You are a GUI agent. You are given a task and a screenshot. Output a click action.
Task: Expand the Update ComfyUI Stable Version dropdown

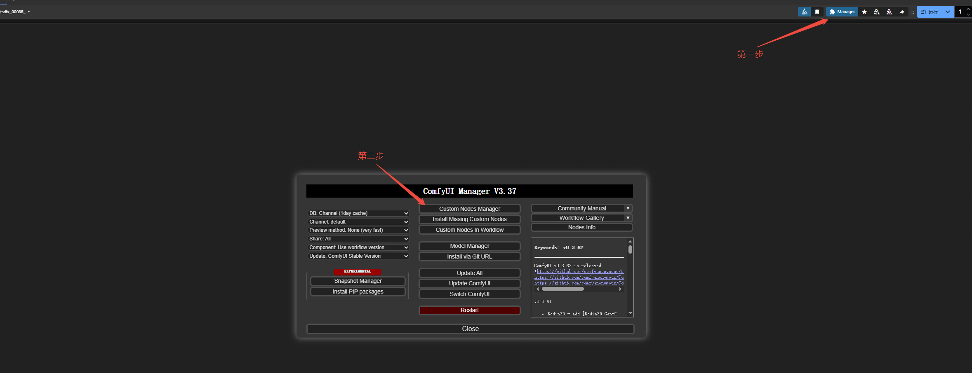click(358, 256)
